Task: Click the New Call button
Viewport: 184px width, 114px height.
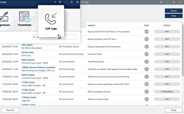Action: point(10,110)
